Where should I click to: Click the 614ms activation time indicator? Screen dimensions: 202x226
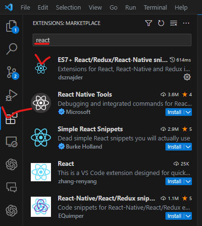[x=180, y=60]
